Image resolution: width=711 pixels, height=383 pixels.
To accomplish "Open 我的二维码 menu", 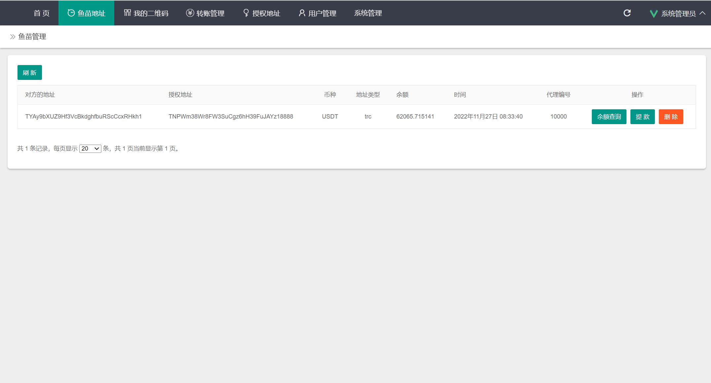I will [x=146, y=13].
